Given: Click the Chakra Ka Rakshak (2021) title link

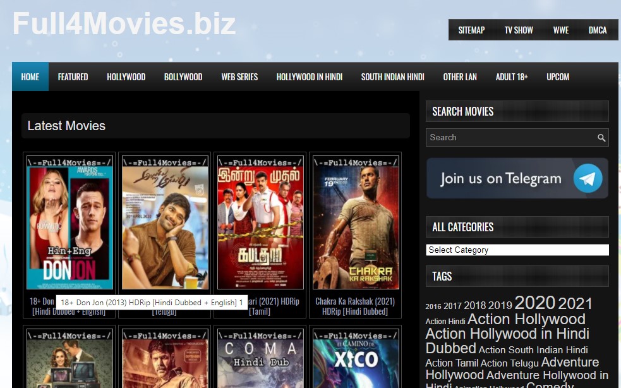Looking at the screenshot, I should point(355,306).
